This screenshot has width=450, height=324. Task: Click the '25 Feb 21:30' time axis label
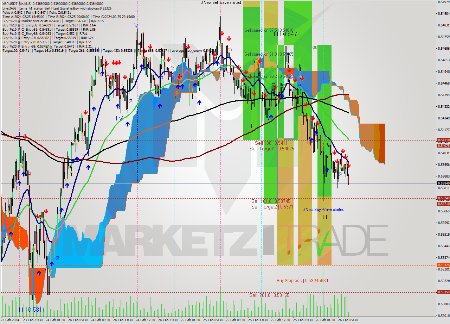tap(303, 320)
